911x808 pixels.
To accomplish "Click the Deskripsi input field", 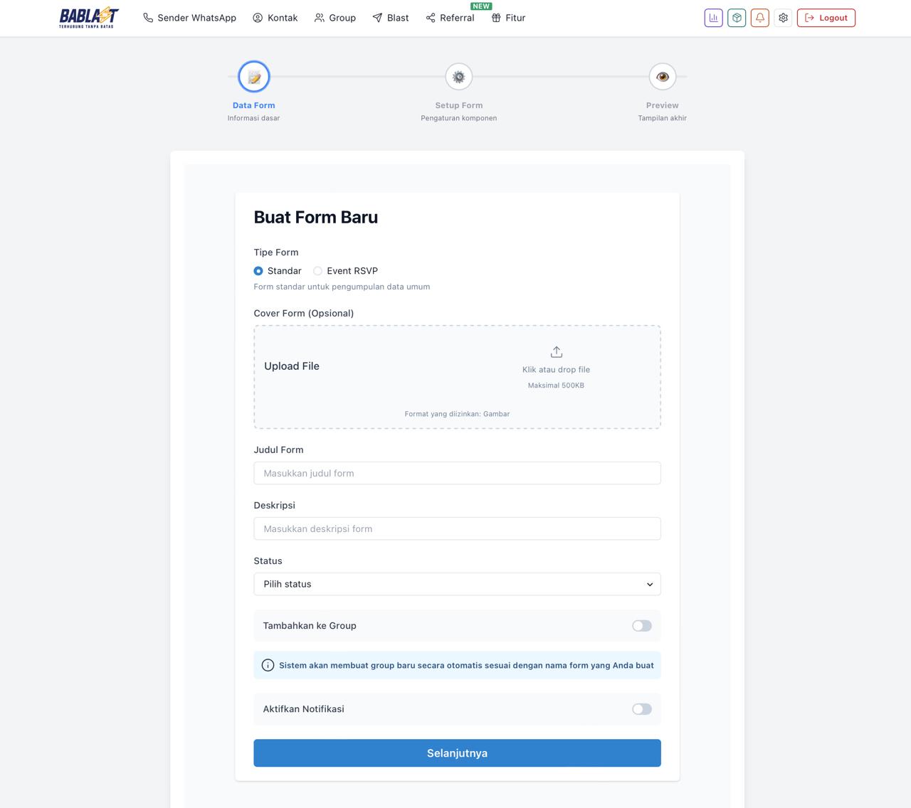I will 458,528.
